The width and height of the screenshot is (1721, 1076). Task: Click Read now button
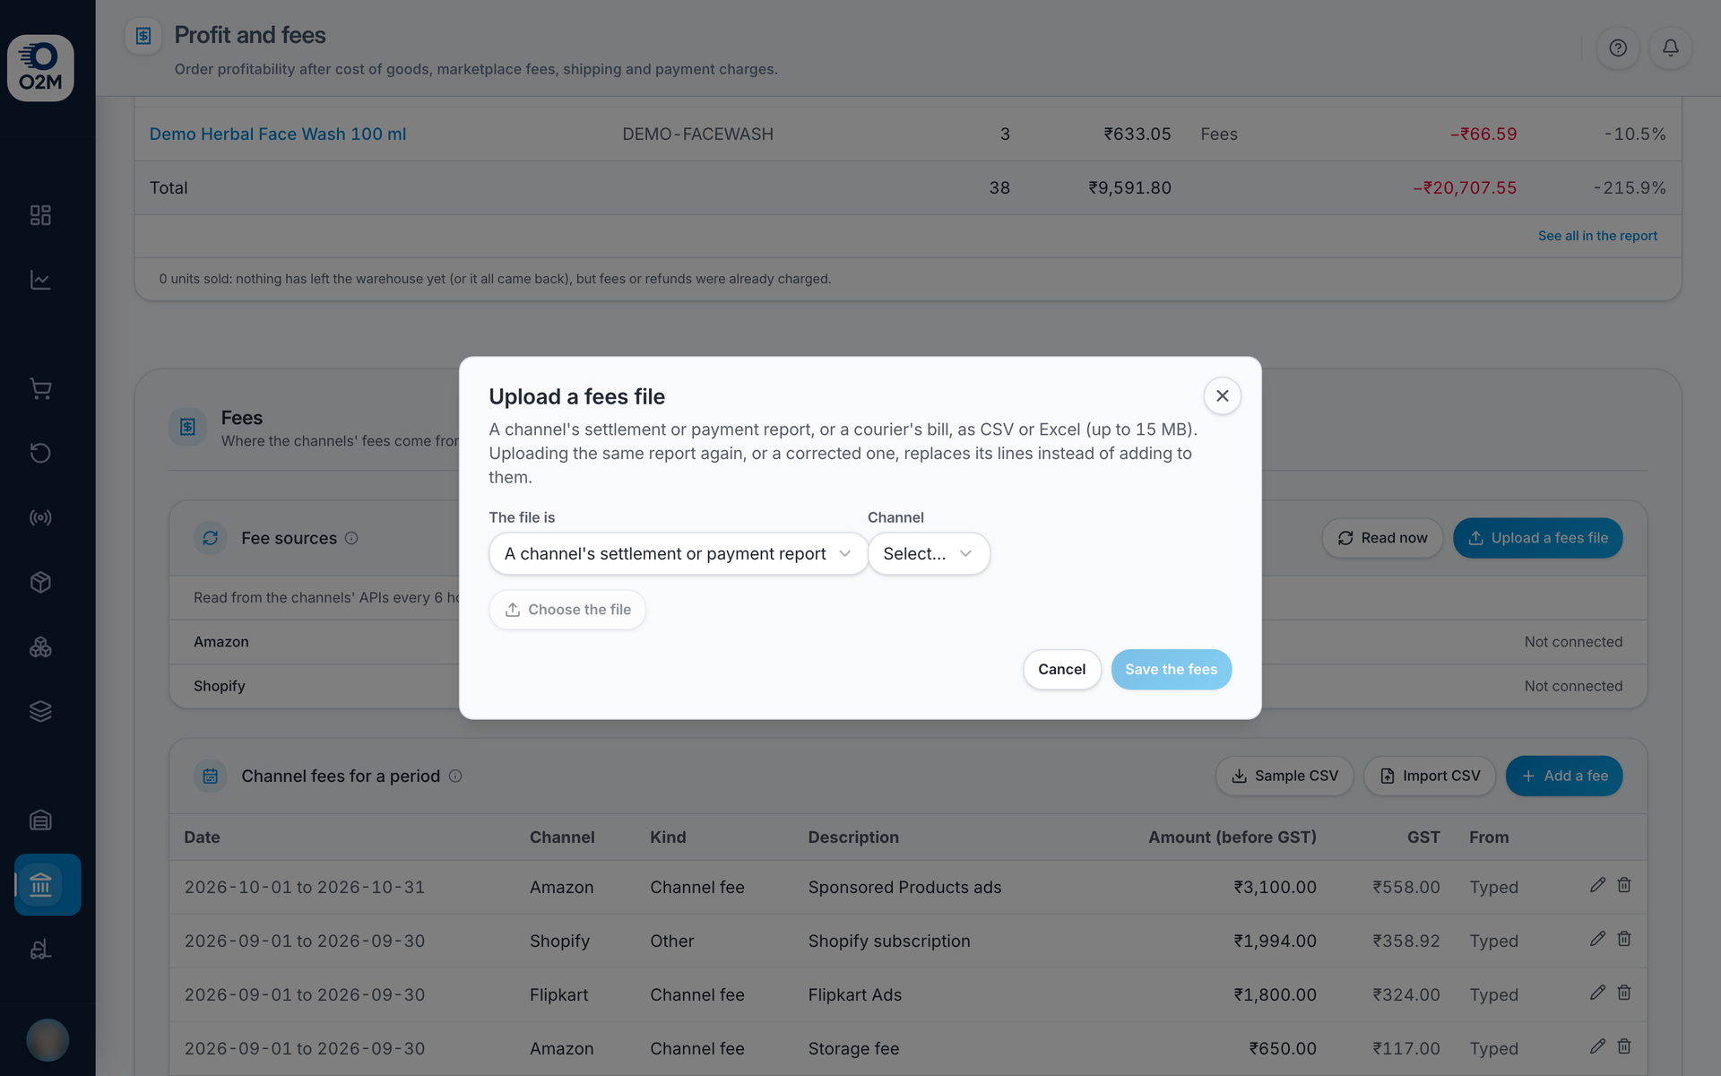point(1382,538)
